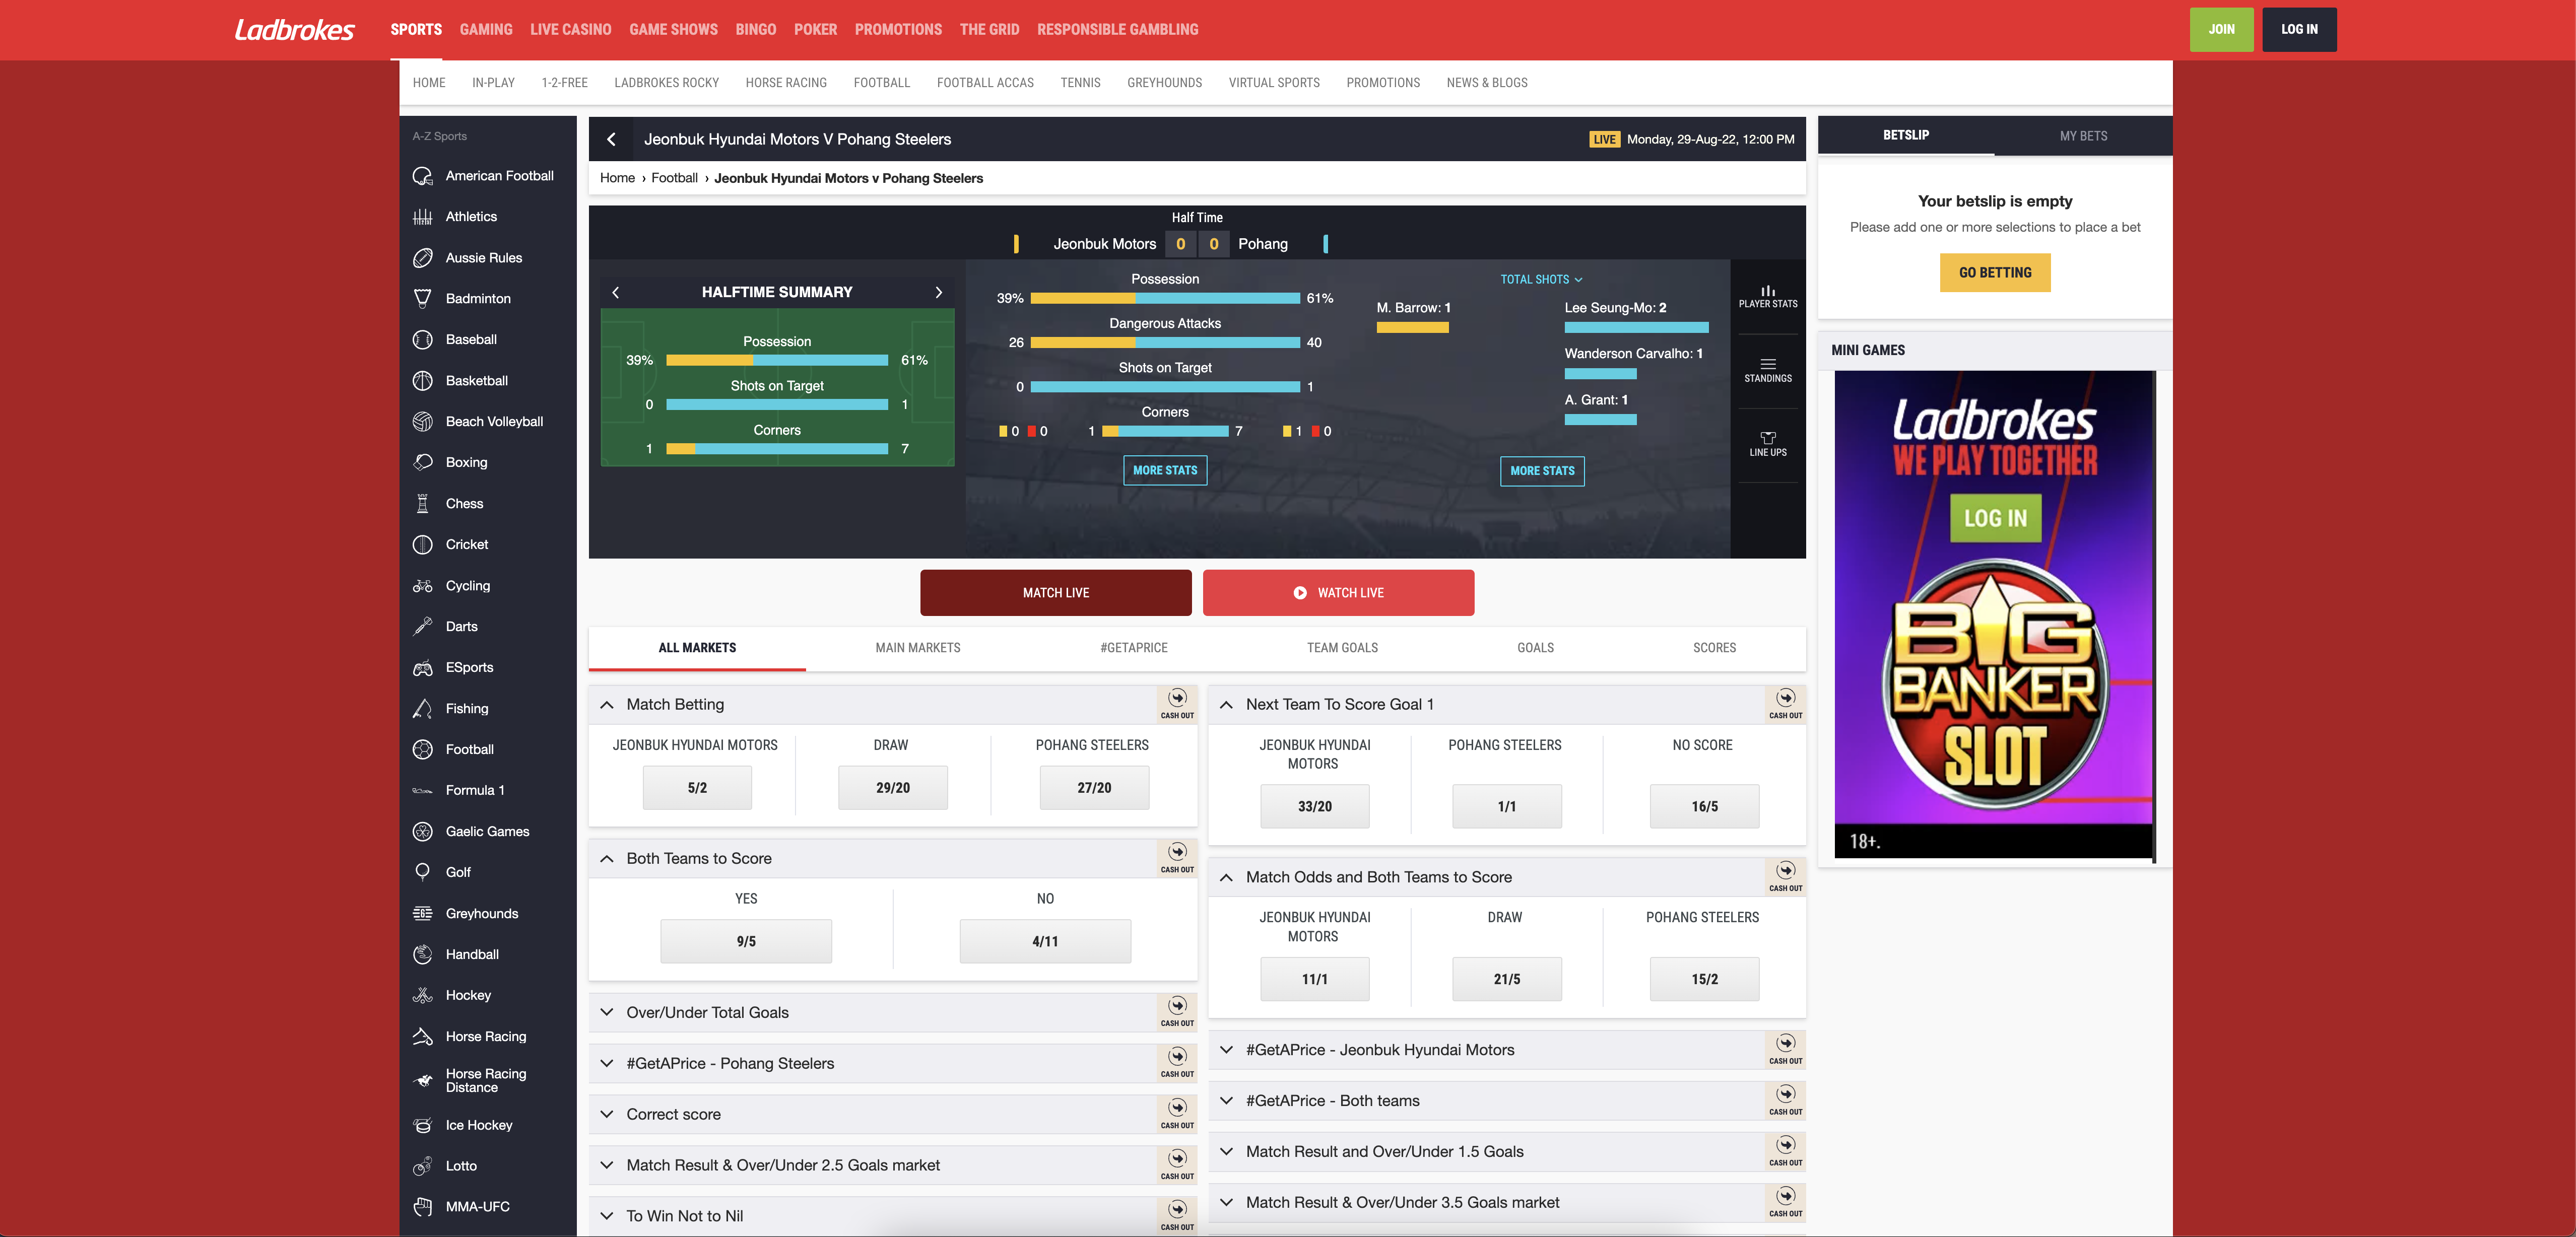Viewport: 2576px width, 1237px height.
Task: Open In-Play navigation item
Action: coord(493,83)
